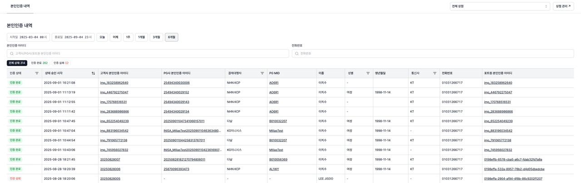Sort by 상태 승인 시각 arrows icon

[93, 73]
